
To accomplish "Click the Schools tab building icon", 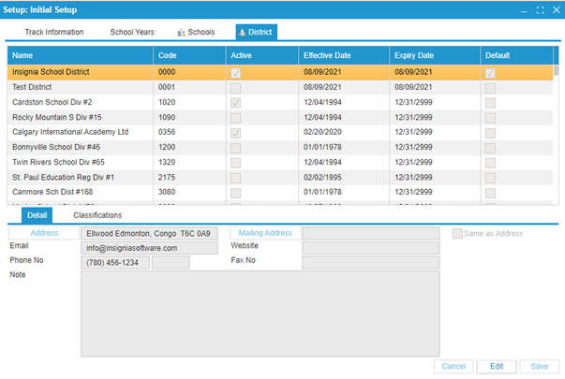I will coord(181,33).
